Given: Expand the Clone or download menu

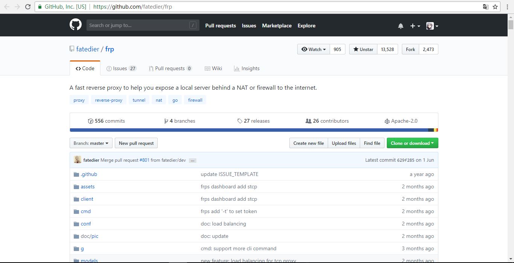Looking at the screenshot, I should click(412, 143).
